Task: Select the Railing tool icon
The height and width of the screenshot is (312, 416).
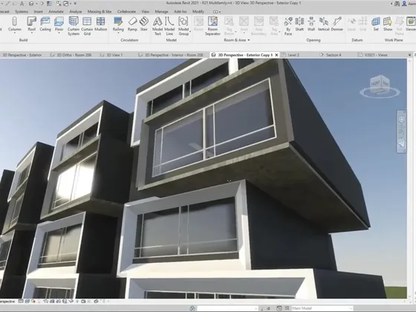Action: 118,22
